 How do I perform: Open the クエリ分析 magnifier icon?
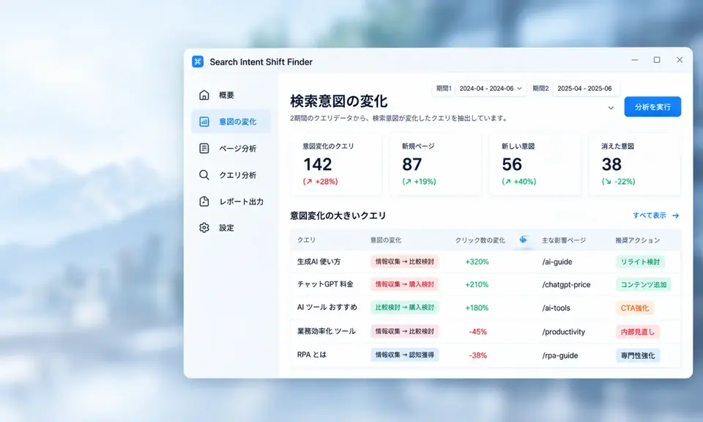[x=204, y=175]
